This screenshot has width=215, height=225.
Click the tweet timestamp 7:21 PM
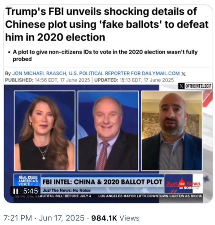tap(18, 218)
